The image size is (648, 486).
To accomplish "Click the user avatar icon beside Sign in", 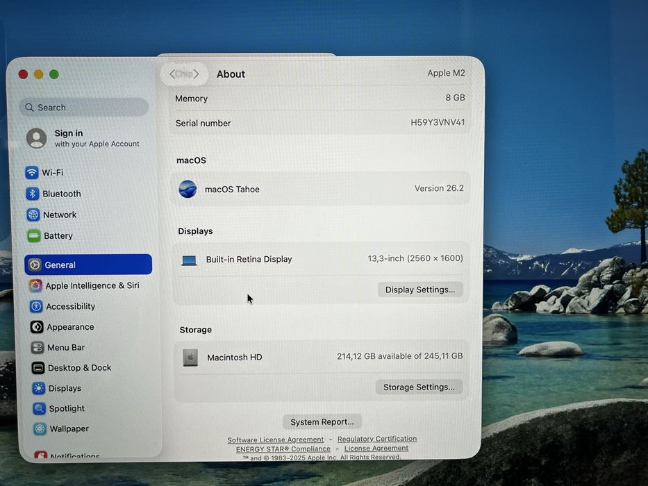I will tap(36, 138).
